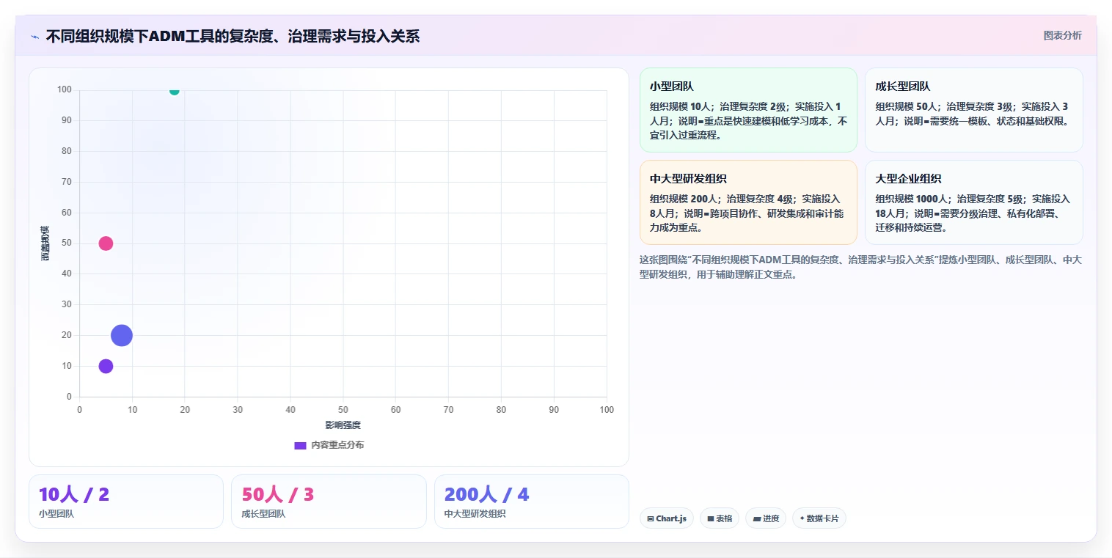Click the Chart.js tag chip
1112x558 pixels.
click(666, 518)
